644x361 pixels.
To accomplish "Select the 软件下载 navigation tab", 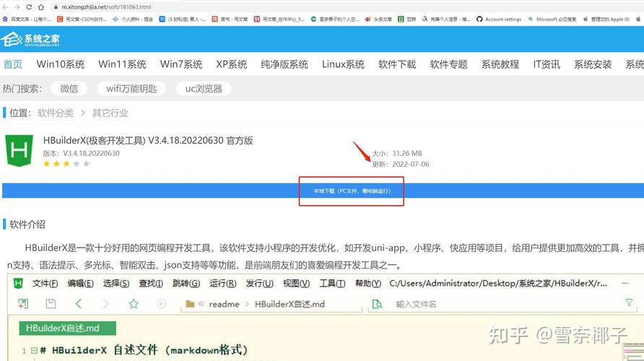I will (397, 64).
